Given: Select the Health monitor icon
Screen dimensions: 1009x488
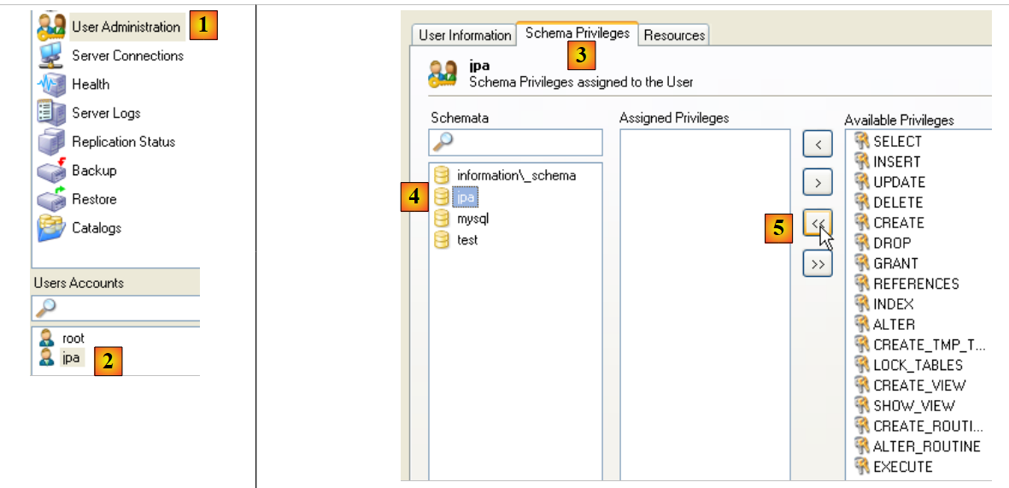Looking at the screenshot, I should tap(51, 85).
